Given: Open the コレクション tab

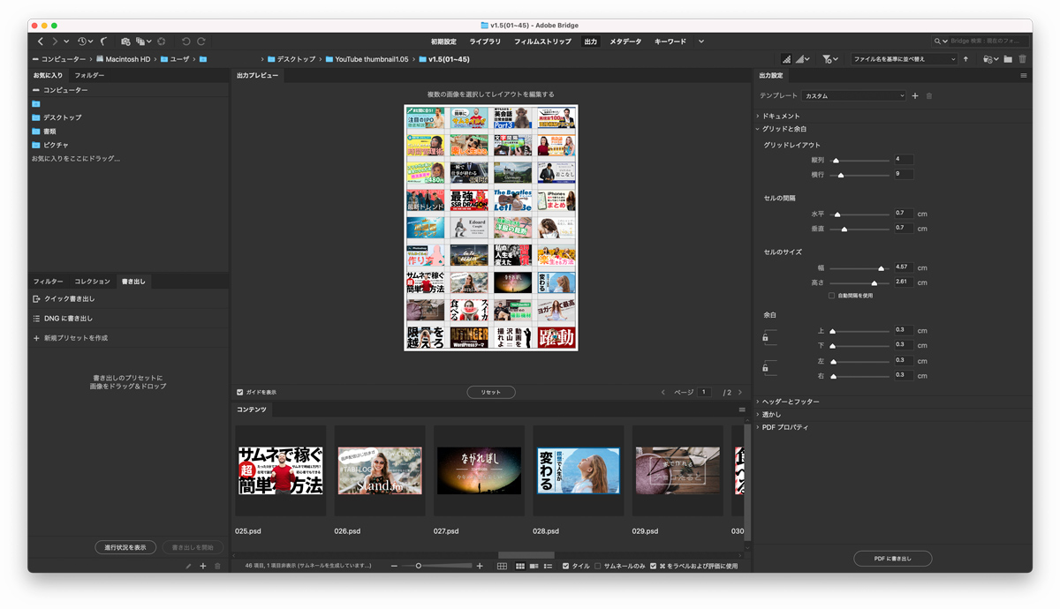Looking at the screenshot, I should coord(92,282).
